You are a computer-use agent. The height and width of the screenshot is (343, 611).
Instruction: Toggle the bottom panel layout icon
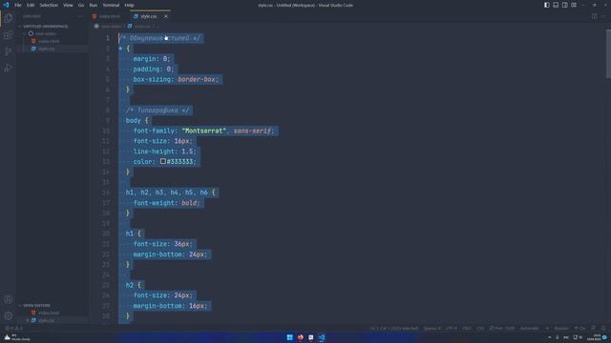click(556, 5)
